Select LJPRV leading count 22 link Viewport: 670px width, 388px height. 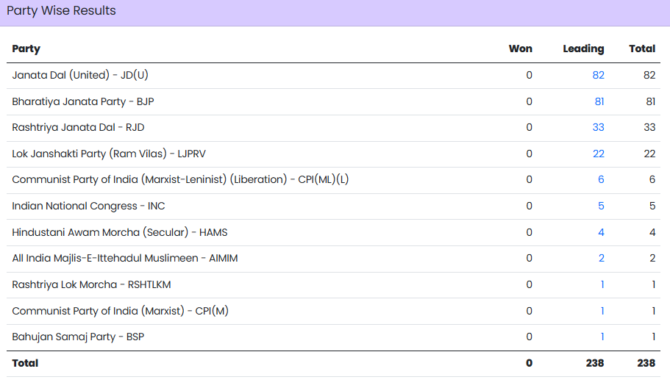pyautogui.click(x=598, y=154)
